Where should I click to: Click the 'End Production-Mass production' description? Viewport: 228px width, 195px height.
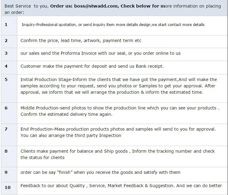click(x=118, y=132)
